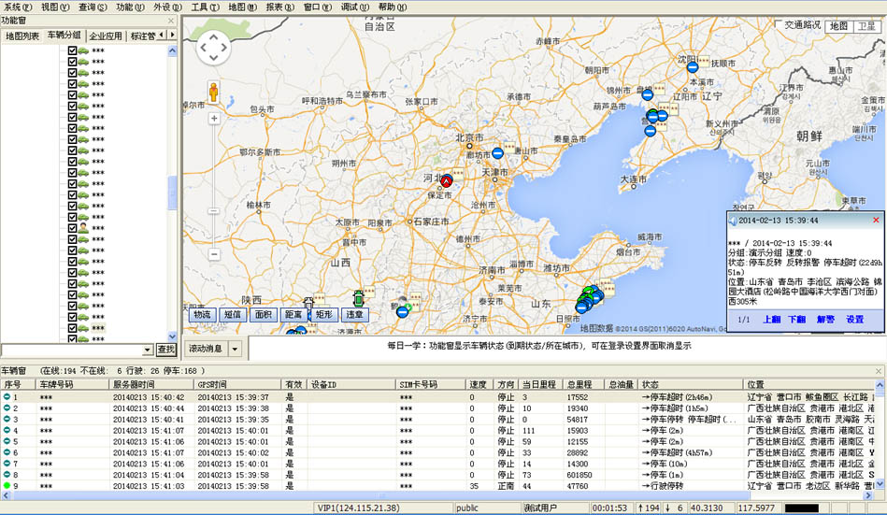Click the 解警 link in popup
887x515 pixels.
pyautogui.click(x=825, y=319)
